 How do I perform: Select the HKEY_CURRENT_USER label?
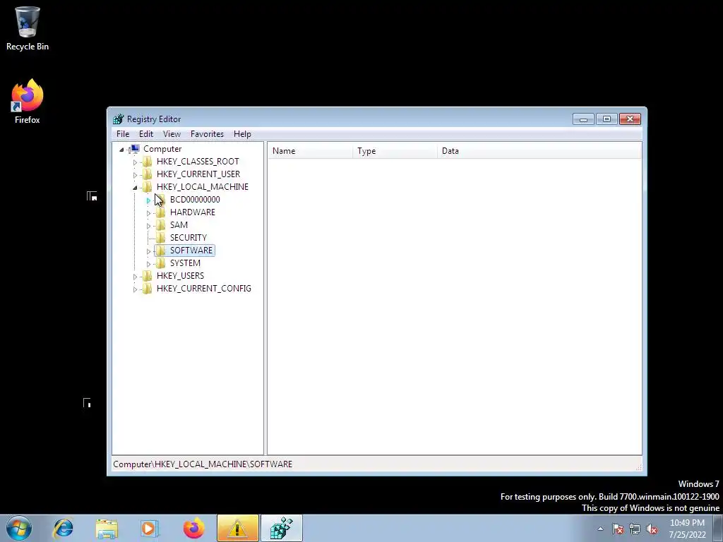tap(198, 174)
